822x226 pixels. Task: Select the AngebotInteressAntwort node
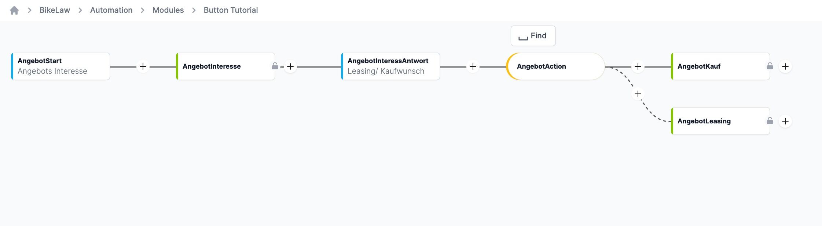(x=390, y=66)
